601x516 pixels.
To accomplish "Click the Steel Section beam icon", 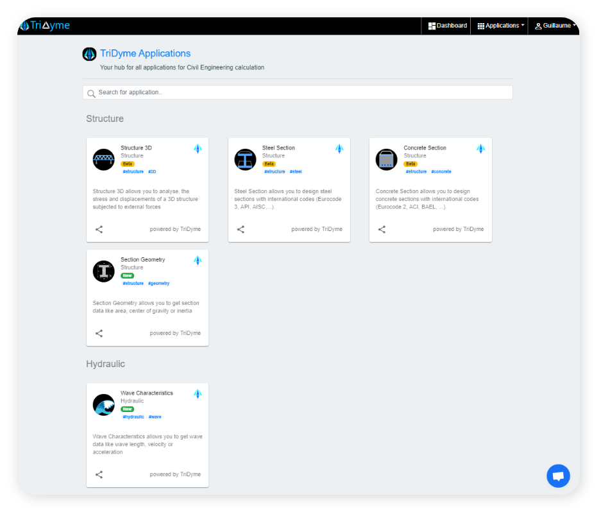I will tap(245, 159).
